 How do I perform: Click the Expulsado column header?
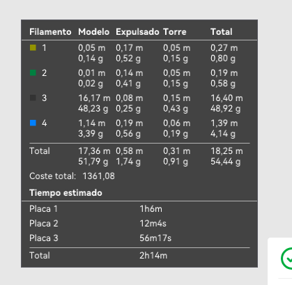pyautogui.click(x=137, y=32)
